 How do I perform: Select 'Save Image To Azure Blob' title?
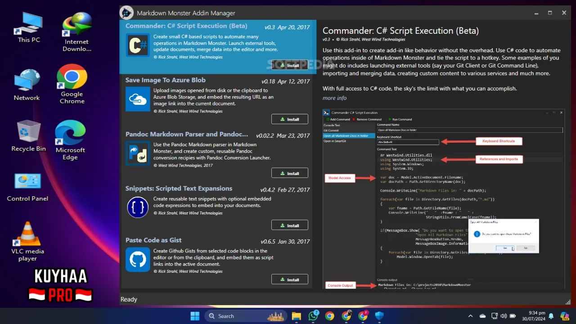click(x=166, y=80)
